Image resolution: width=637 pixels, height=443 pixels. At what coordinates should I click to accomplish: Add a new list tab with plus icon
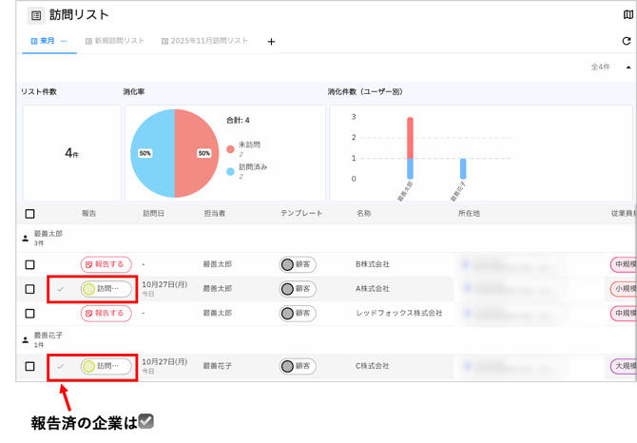point(271,42)
